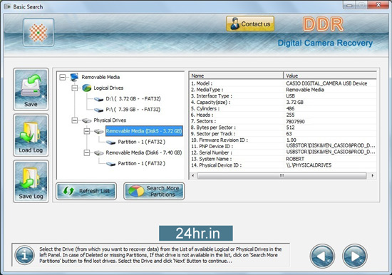
Task: Click the horizontal scrollbar thumb in details
Action: click(282, 175)
